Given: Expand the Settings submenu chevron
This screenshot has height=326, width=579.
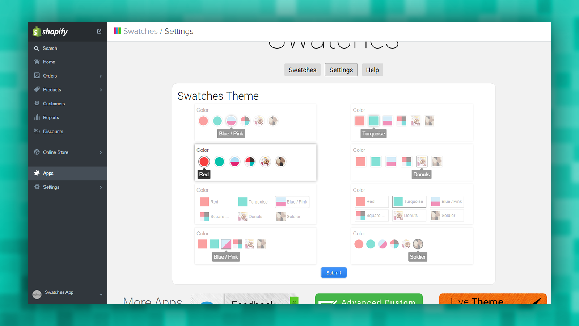Looking at the screenshot, I should tap(101, 187).
